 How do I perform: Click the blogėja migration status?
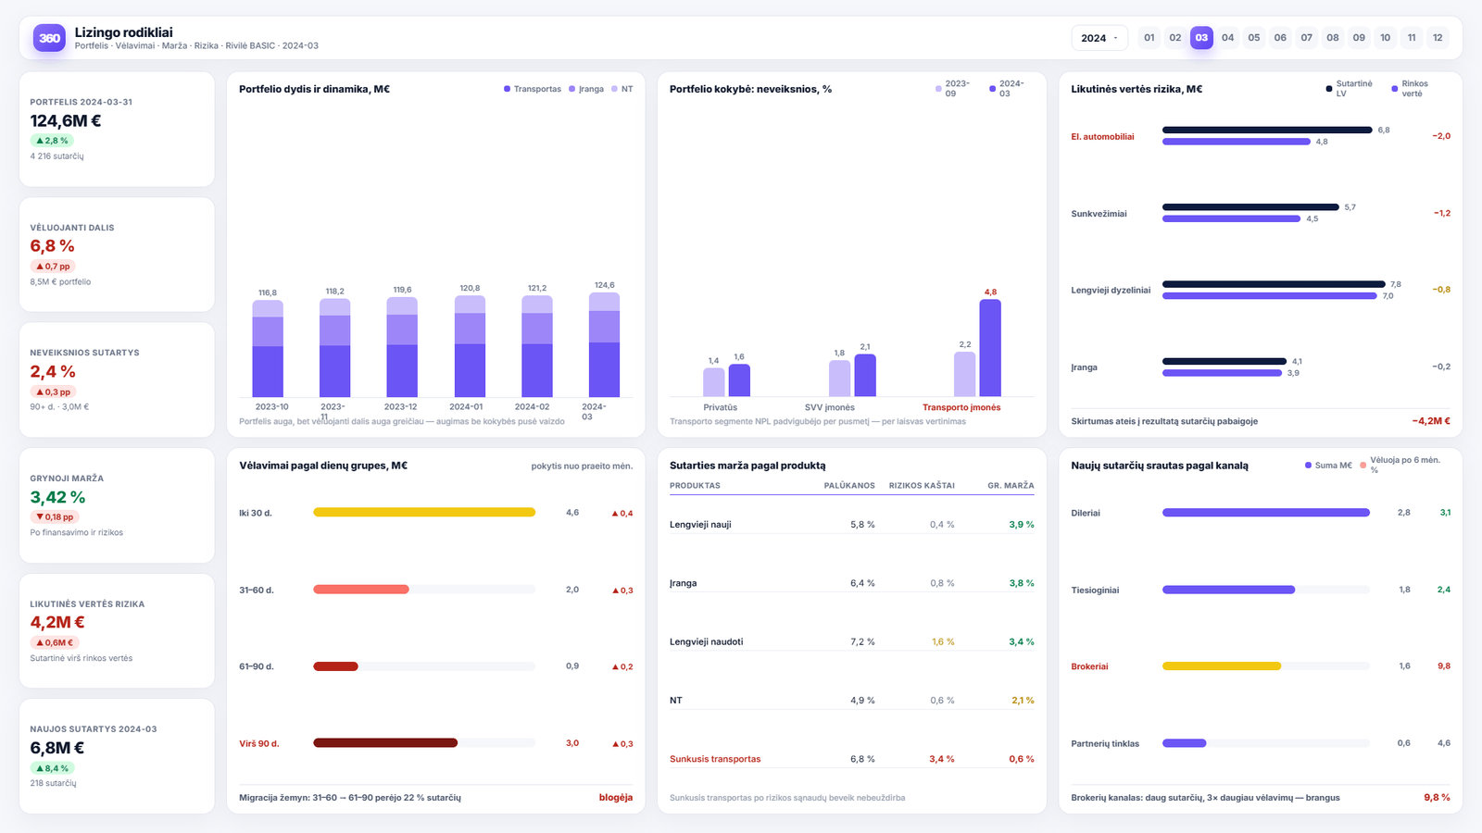coord(616,798)
